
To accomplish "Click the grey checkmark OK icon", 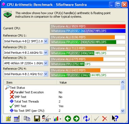I will point(96,119).
